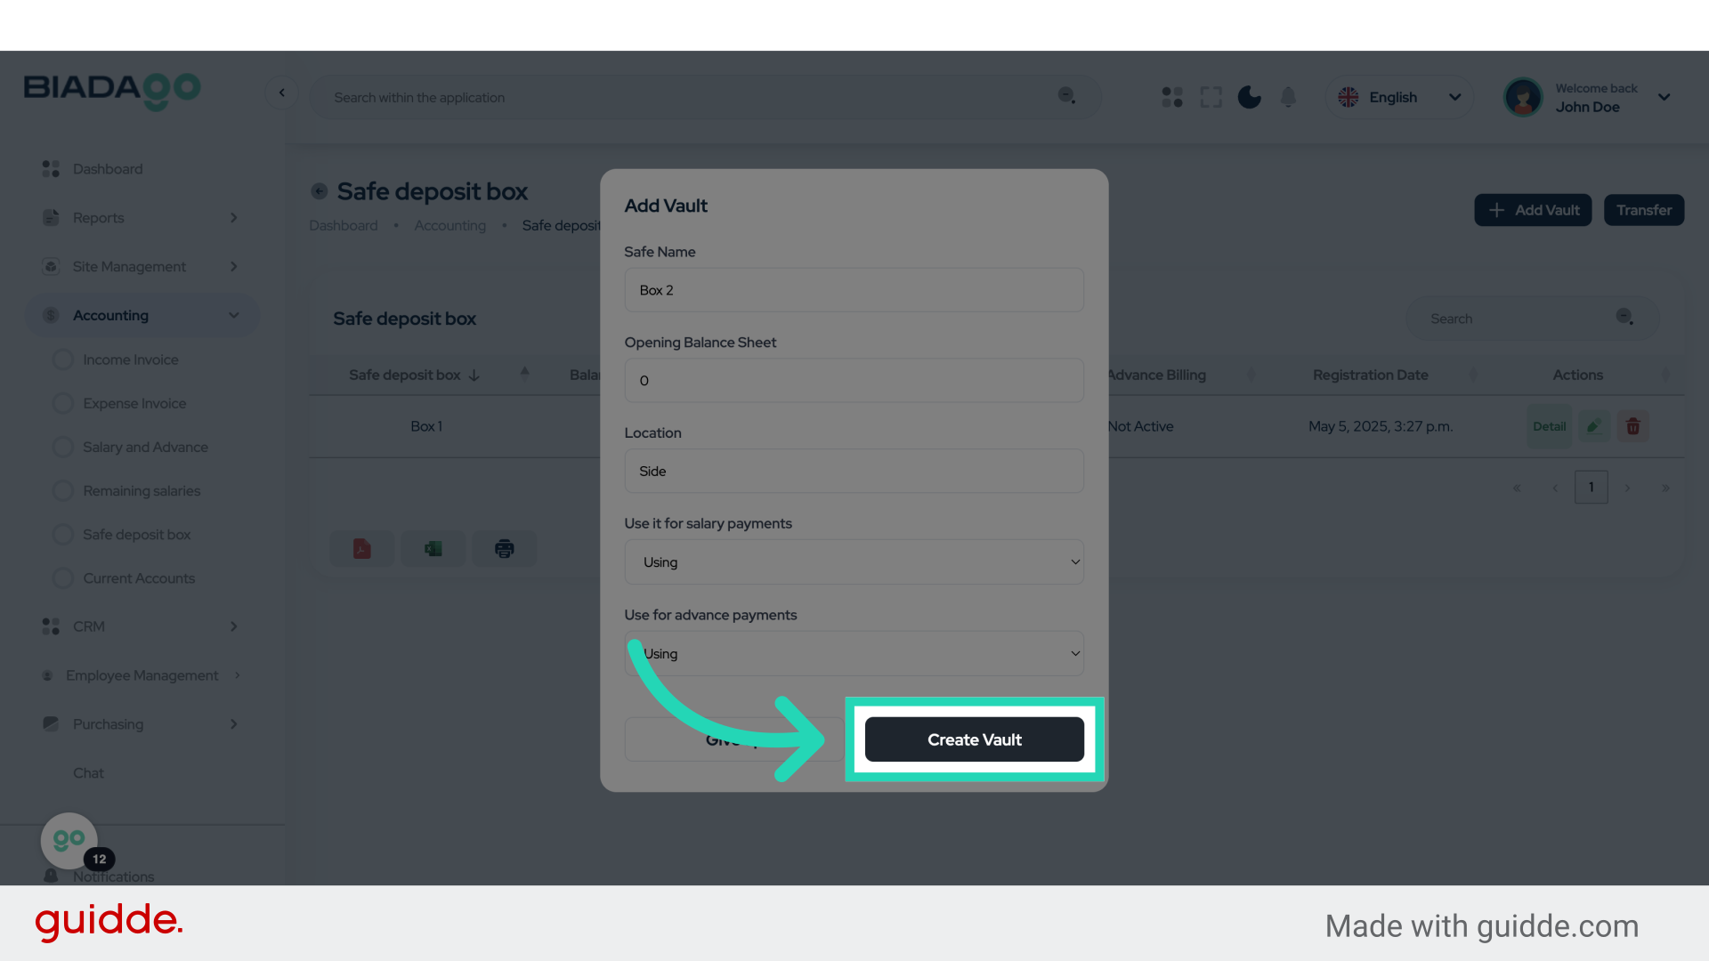Edit Box 1 with the pencil icon
Image resolution: width=1709 pixels, height=961 pixels.
pyautogui.click(x=1593, y=426)
